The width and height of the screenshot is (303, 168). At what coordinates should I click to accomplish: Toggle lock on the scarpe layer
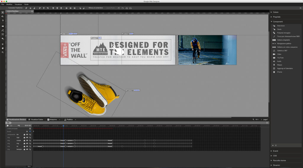[x=24, y=140]
